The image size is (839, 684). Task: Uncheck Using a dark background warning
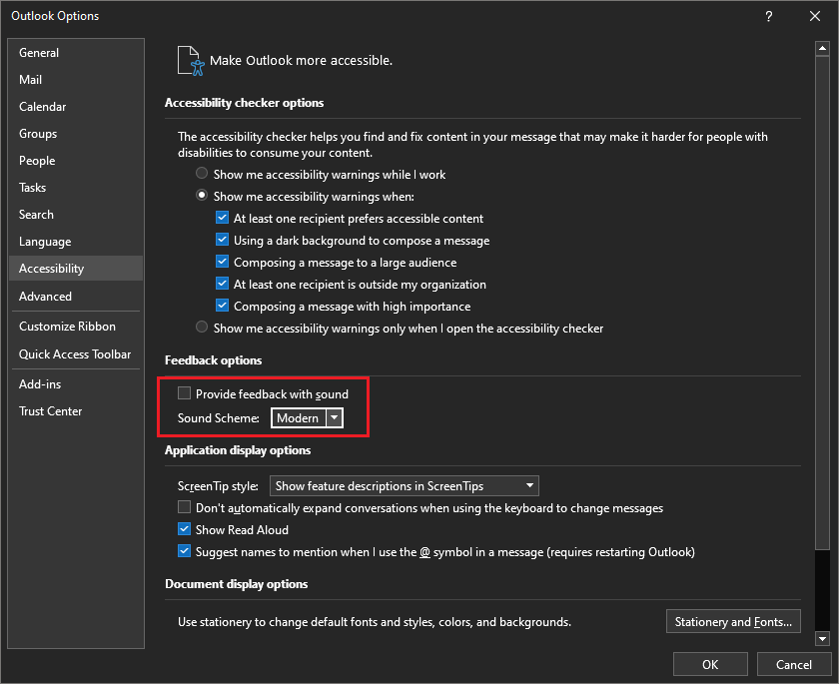(x=223, y=241)
